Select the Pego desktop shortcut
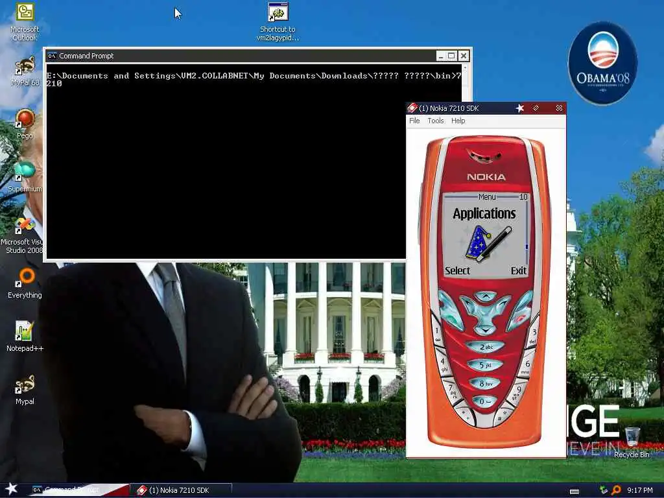Screen dimensions: 664x498 coord(25,124)
